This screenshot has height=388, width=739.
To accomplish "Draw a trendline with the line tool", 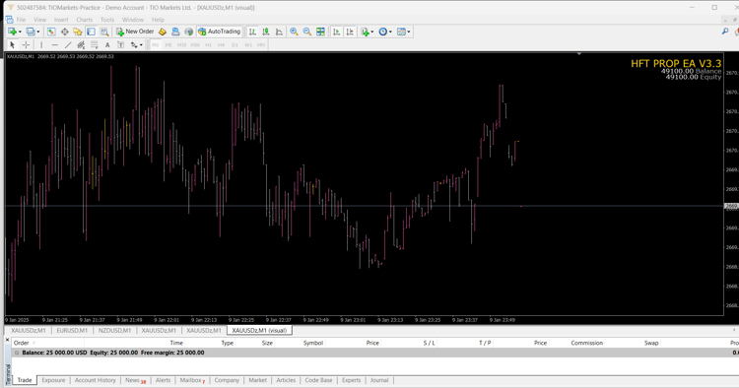I will [x=68, y=44].
